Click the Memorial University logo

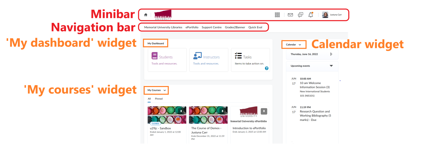point(163,15)
